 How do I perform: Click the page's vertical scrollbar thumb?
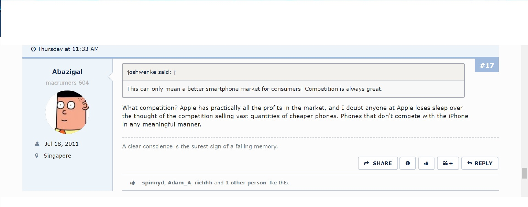(525, 173)
